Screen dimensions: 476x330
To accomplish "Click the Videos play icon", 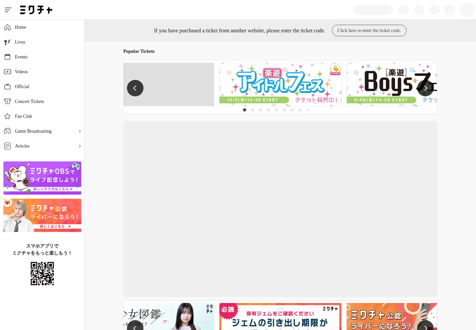I will 7,72.
